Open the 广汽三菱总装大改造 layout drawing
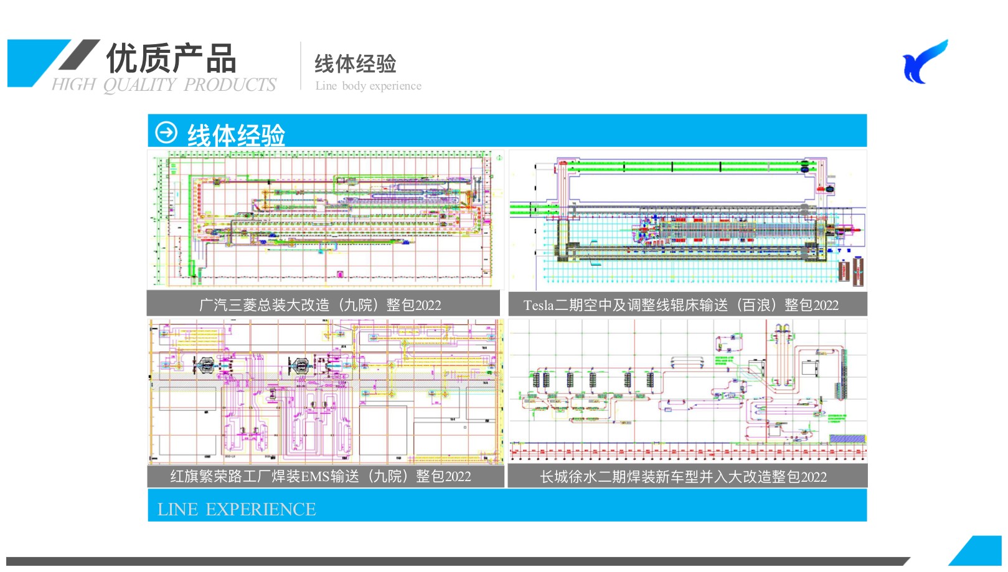1008x572 pixels. [324, 219]
